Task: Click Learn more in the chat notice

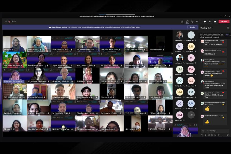Action: click(x=227, y=35)
